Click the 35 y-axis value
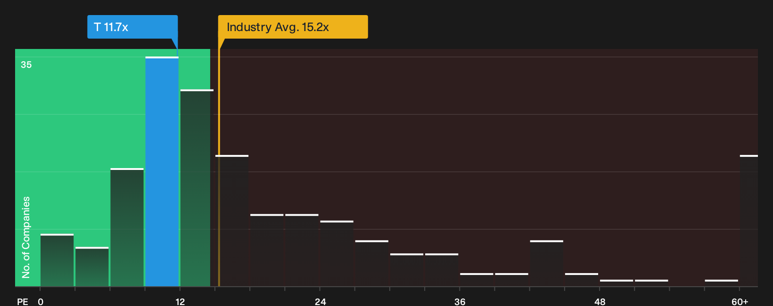Screen dimensions: 773x306 [x=26, y=65]
